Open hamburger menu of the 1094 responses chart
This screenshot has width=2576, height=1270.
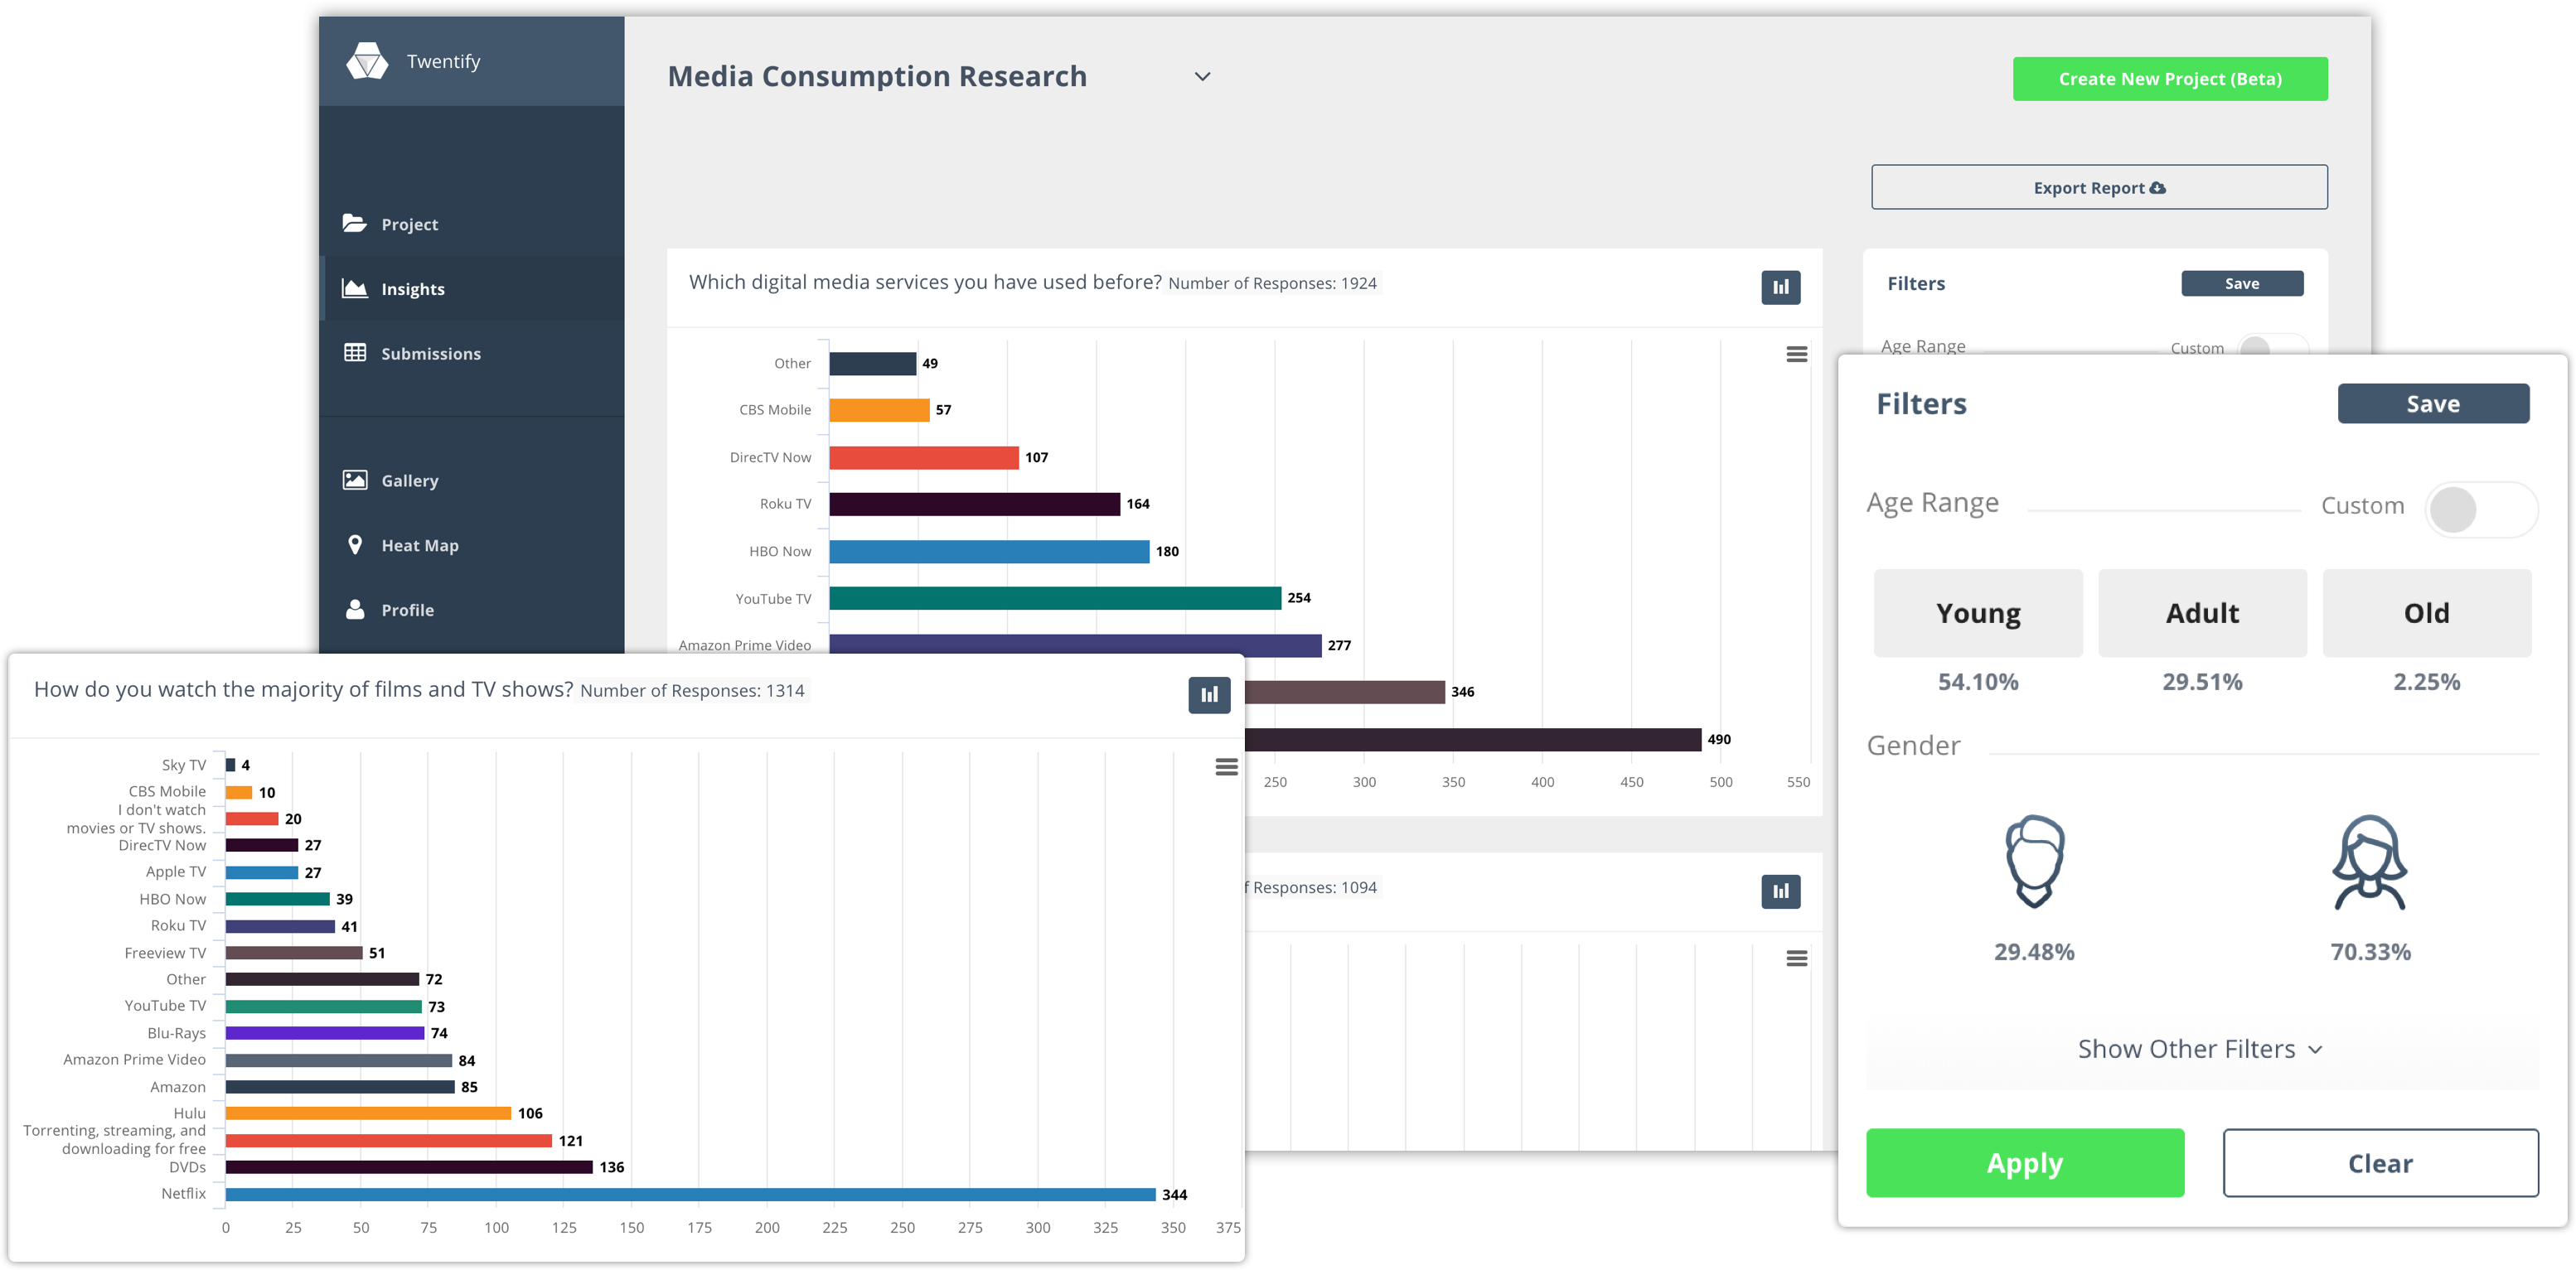[x=1796, y=959]
